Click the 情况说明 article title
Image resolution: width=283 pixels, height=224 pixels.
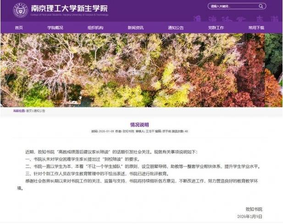(139, 125)
